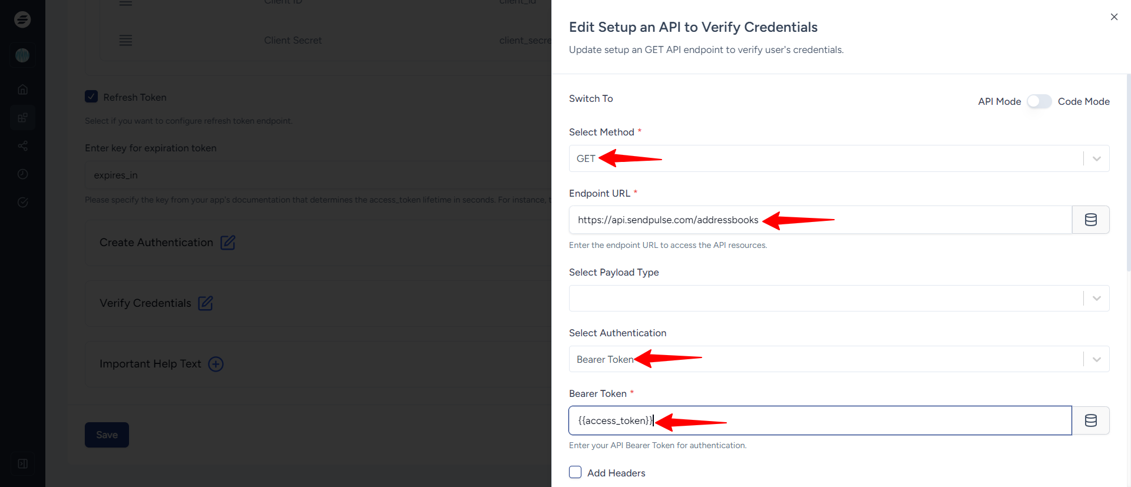Open the Select Payload Type dropdown
This screenshot has width=1131, height=487.
pyautogui.click(x=1096, y=299)
